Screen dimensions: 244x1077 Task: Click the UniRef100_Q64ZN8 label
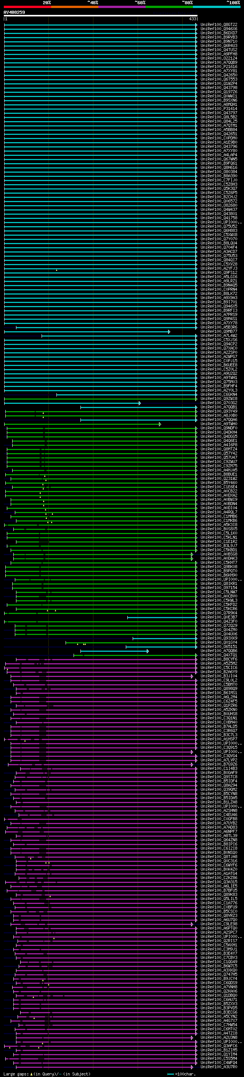point(219,841)
